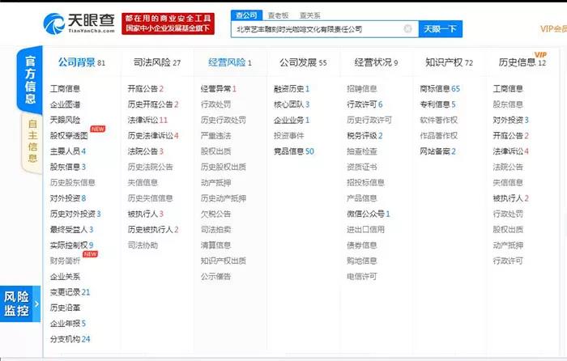This screenshot has width=567, height=361.
Task: Open 法院公告 3
Action: pos(146,151)
